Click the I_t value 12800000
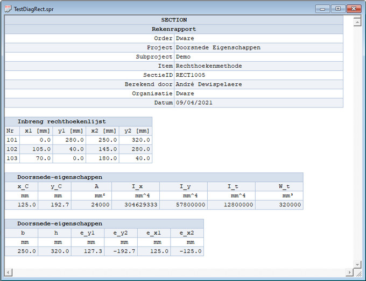The width and height of the screenshot is (366, 281). (238, 205)
